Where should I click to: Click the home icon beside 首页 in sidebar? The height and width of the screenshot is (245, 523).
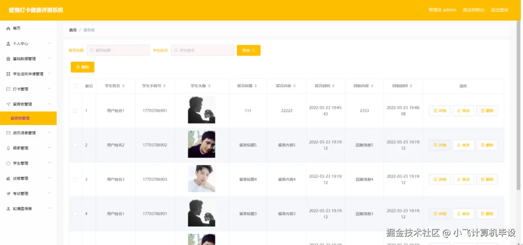pos(8,28)
